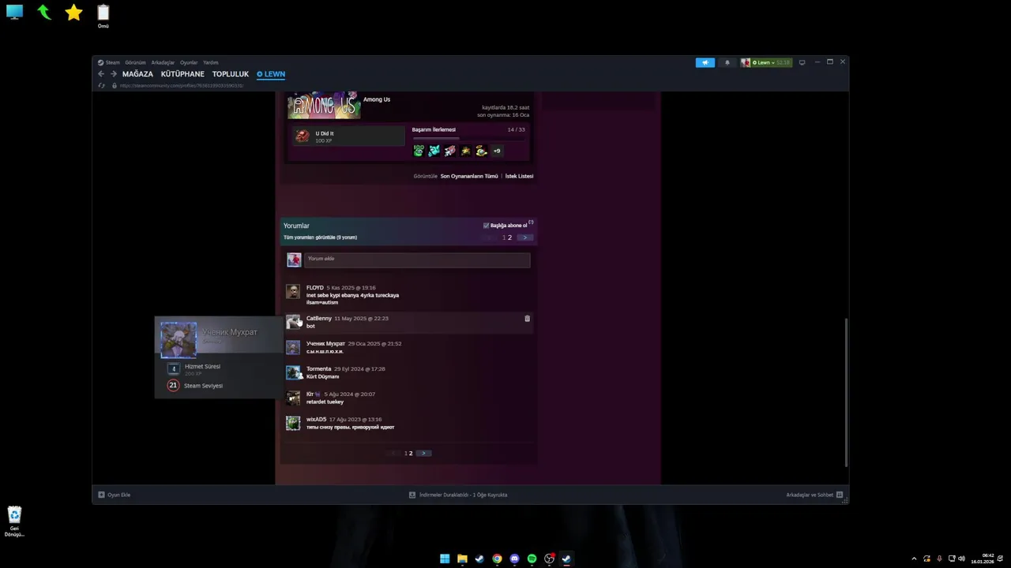Switch to the KÜTÜPHANE tab
The width and height of the screenshot is (1011, 568).
pyautogui.click(x=182, y=74)
